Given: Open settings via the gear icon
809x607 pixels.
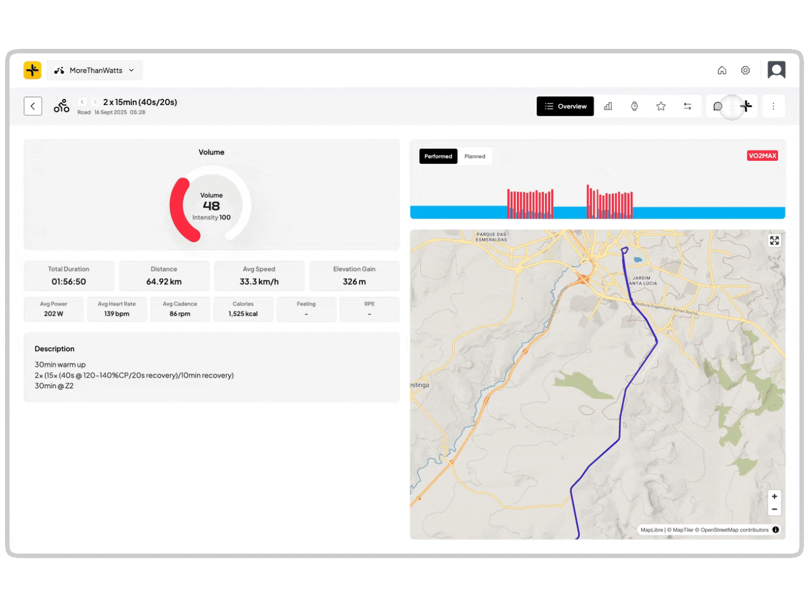Looking at the screenshot, I should tap(746, 70).
